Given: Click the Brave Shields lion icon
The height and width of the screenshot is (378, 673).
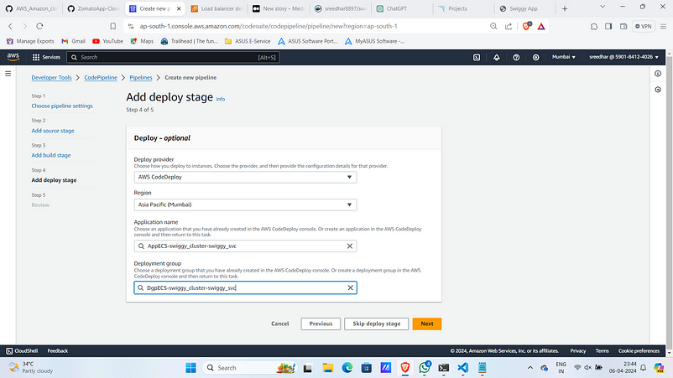Looking at the screenshot, I should tap(527, 26).
